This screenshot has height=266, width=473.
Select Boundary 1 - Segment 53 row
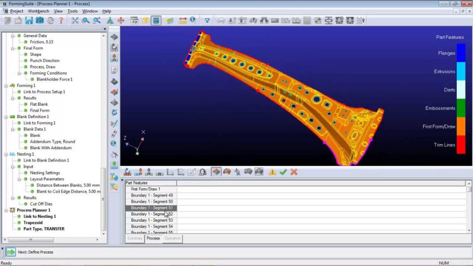coord(151,220)
